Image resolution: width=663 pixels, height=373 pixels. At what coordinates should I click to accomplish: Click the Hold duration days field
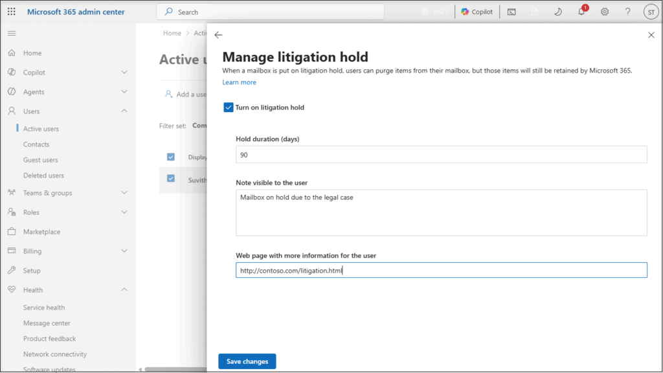pos(442,155)
